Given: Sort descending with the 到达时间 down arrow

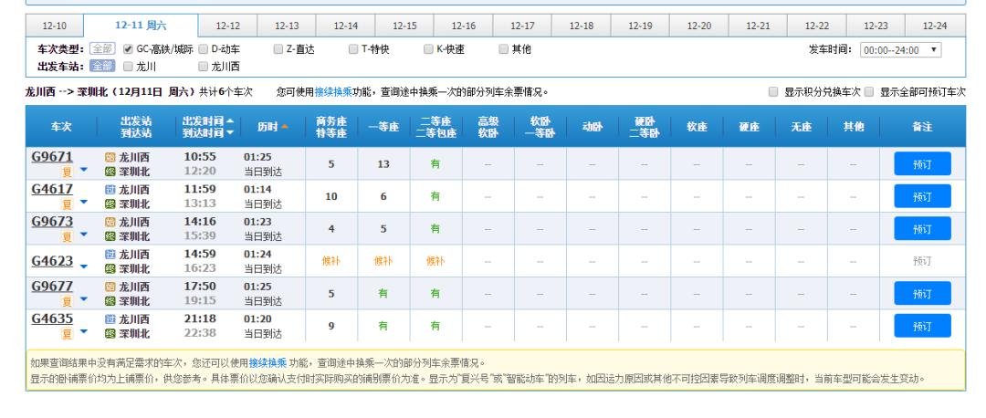Looking at the screenshot, I should point(230,134).
